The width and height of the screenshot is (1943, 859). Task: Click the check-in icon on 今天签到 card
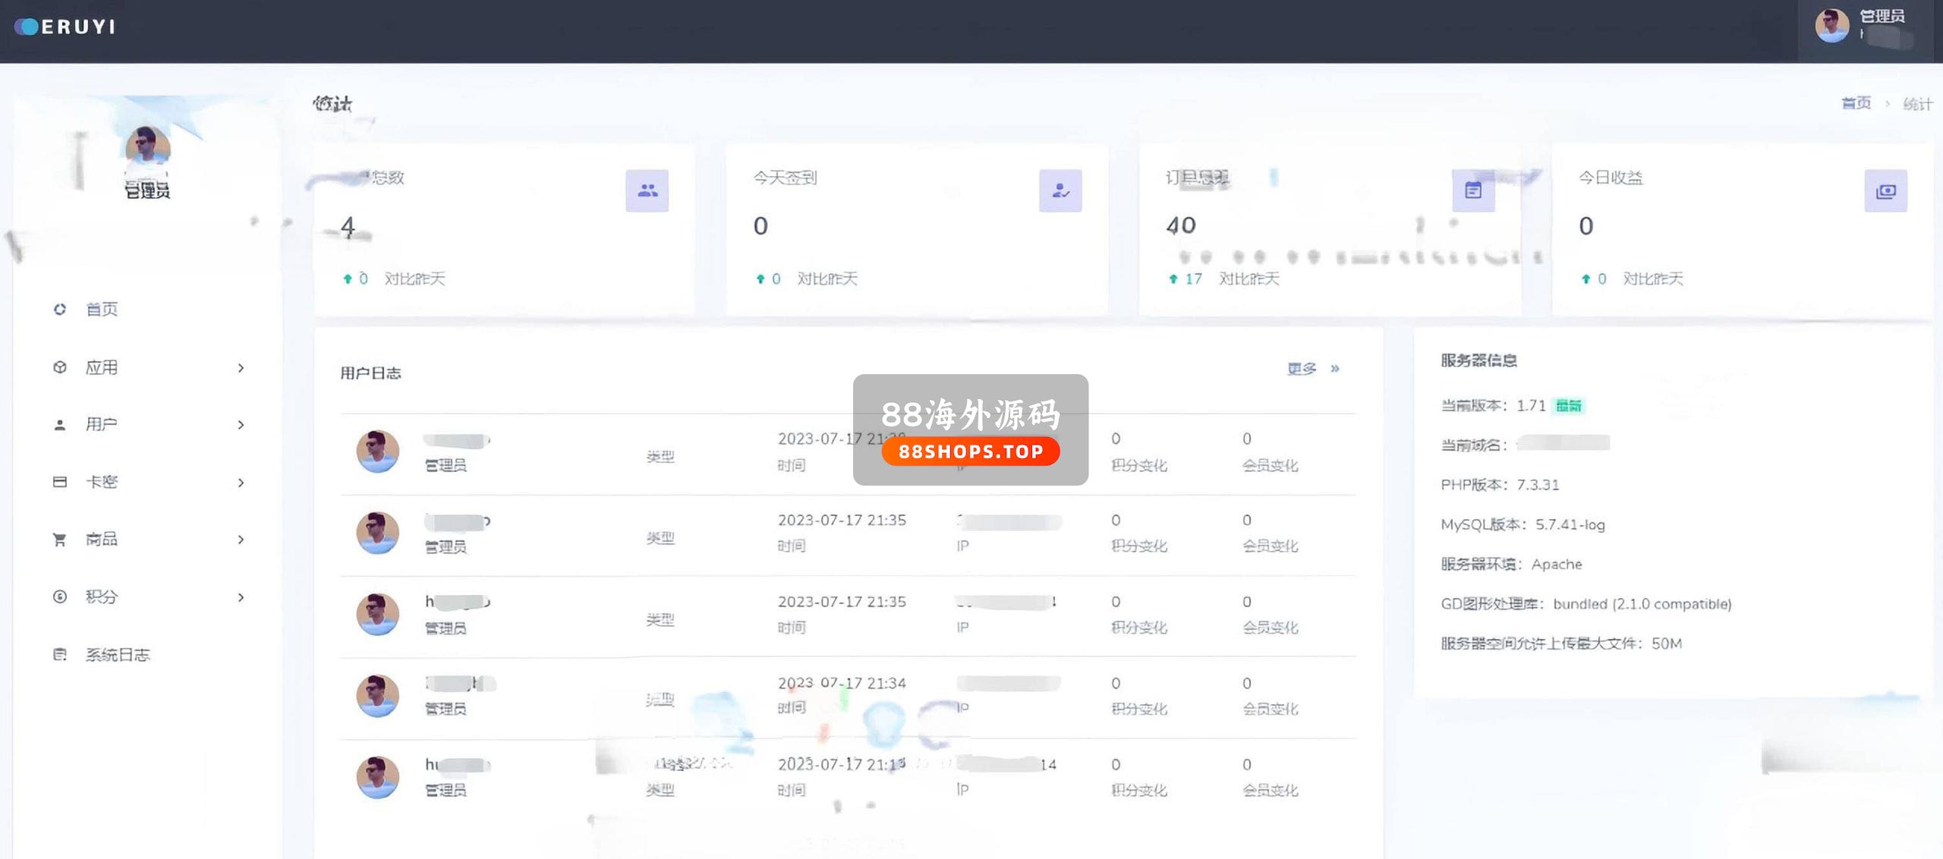tap(1060, 190)
